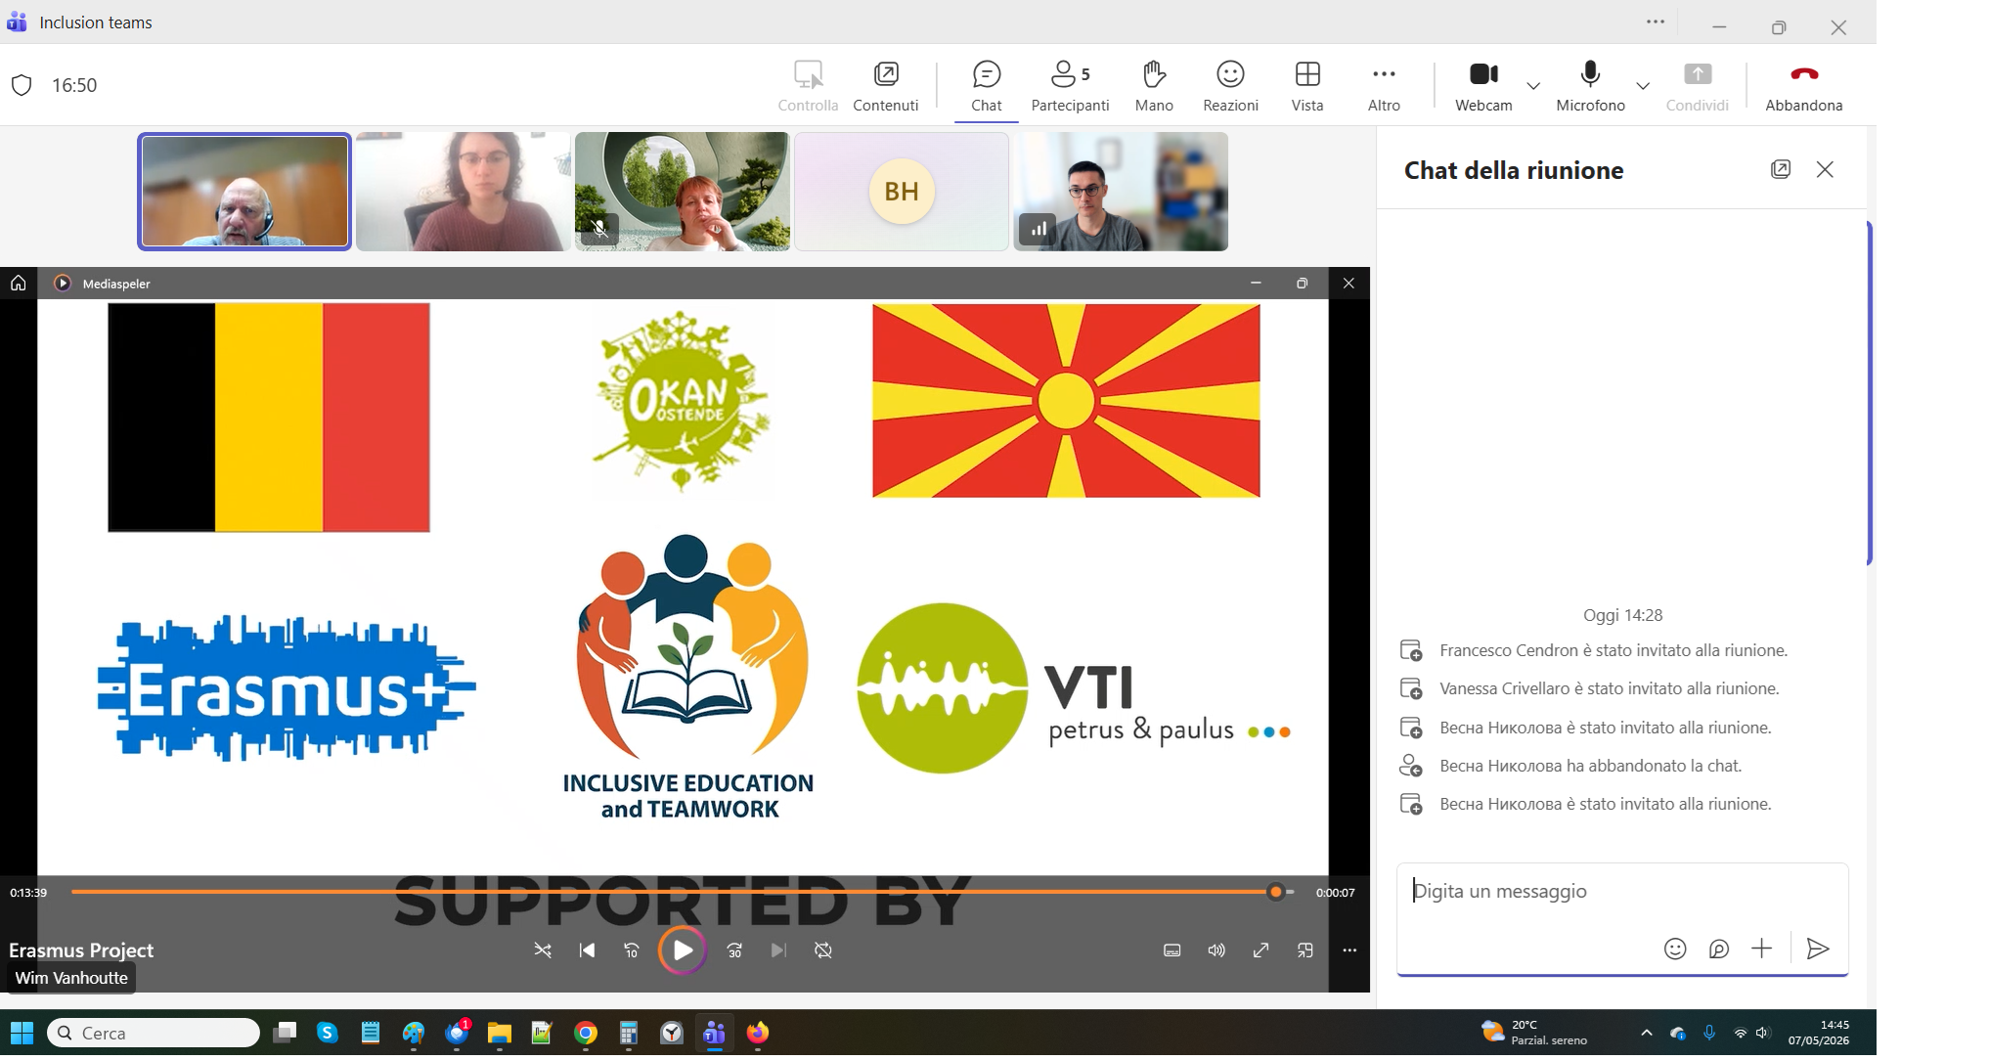This screenshot has width=1989, height=1060.
Task: Select the BH participant thumbnail
Action: click(902, 192)
